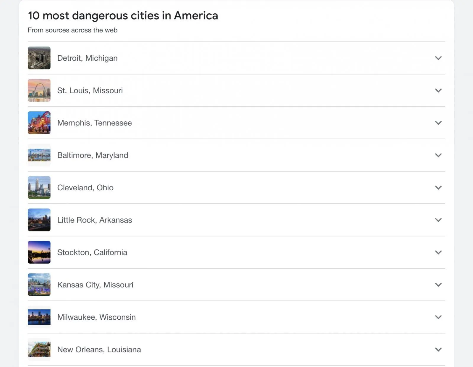Click the St. Louis Gateway Arch thumbnail
This screenshot has height=367, width=473.
(x=39, y=90)
